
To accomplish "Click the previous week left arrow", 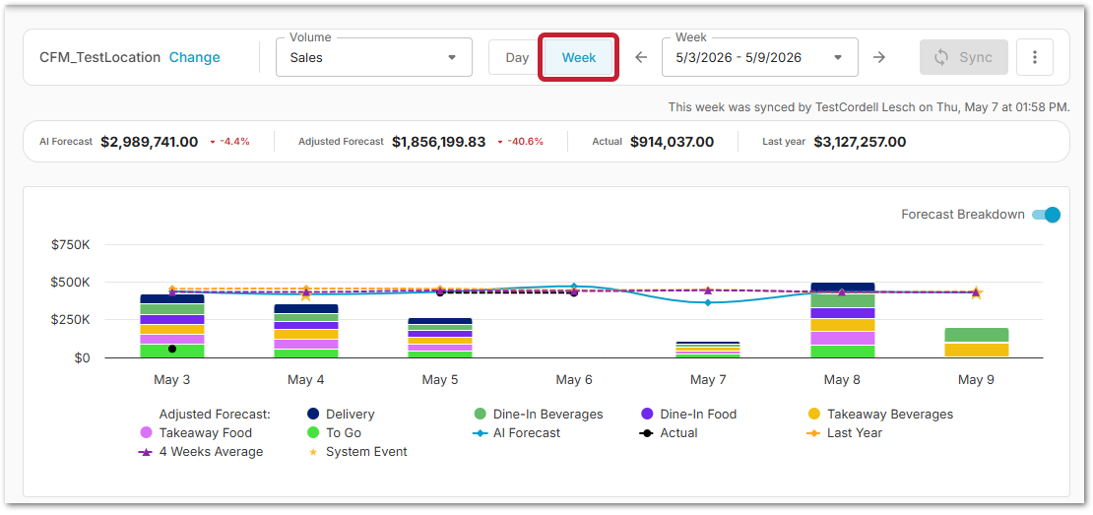I will [x=641, y=57].
